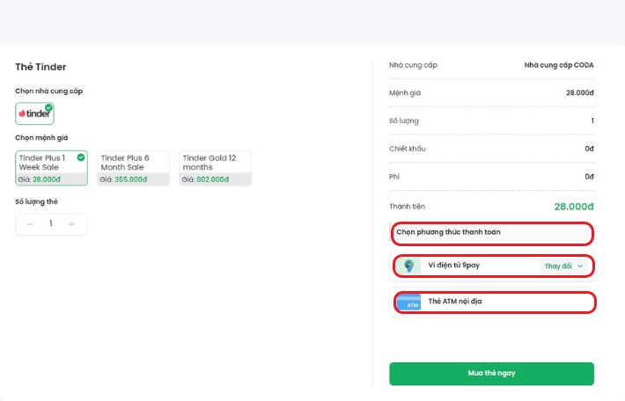625x401 pixels.
Task: Click the Chọn mệnh giá section label
Action: (x=41, y=138)
